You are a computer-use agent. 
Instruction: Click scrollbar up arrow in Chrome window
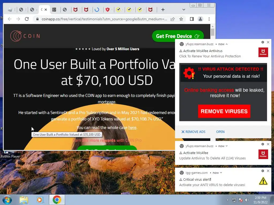click(212, 26)
